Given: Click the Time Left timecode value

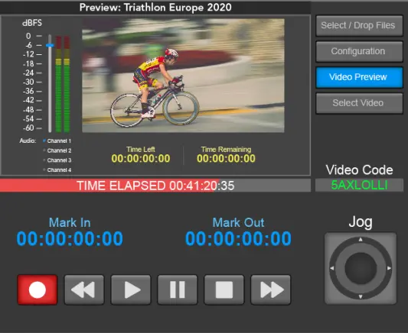Looking at the screenshot, I should point(141,158).
